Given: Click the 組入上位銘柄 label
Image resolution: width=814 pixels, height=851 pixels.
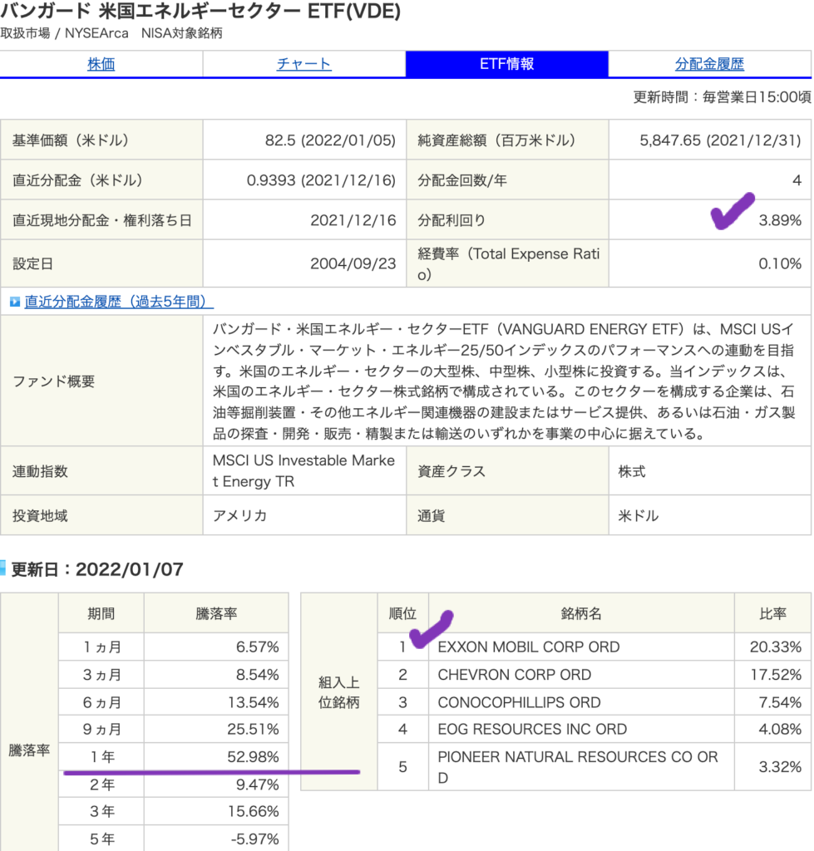Looking at the screenshot, I should click(x=339, y=692).
